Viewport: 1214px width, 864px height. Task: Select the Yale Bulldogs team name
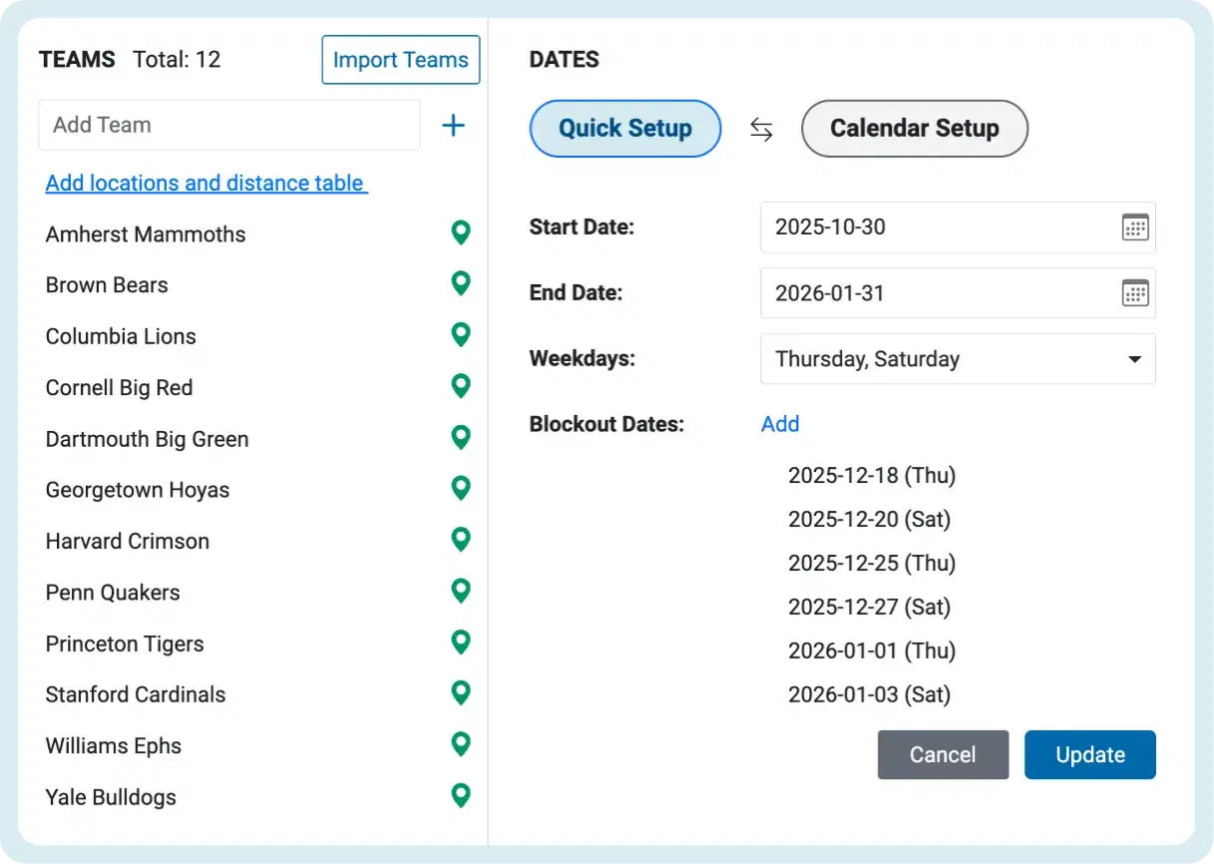111,797
